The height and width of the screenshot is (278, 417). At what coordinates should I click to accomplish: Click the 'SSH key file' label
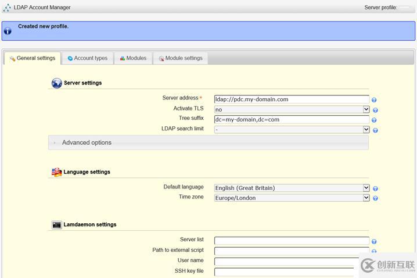[189, 271]
